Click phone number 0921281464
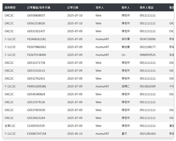Image resolution: width=176 pixels, height=141 pixels. point(148,134)
